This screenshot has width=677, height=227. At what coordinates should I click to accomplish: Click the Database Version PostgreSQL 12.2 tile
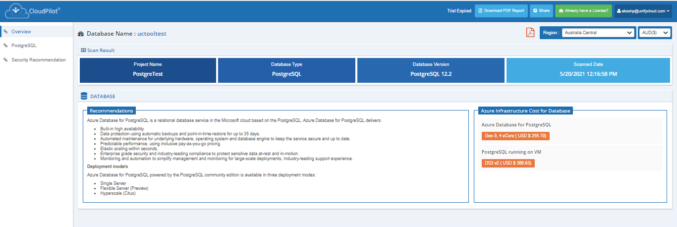click(431, 70)
